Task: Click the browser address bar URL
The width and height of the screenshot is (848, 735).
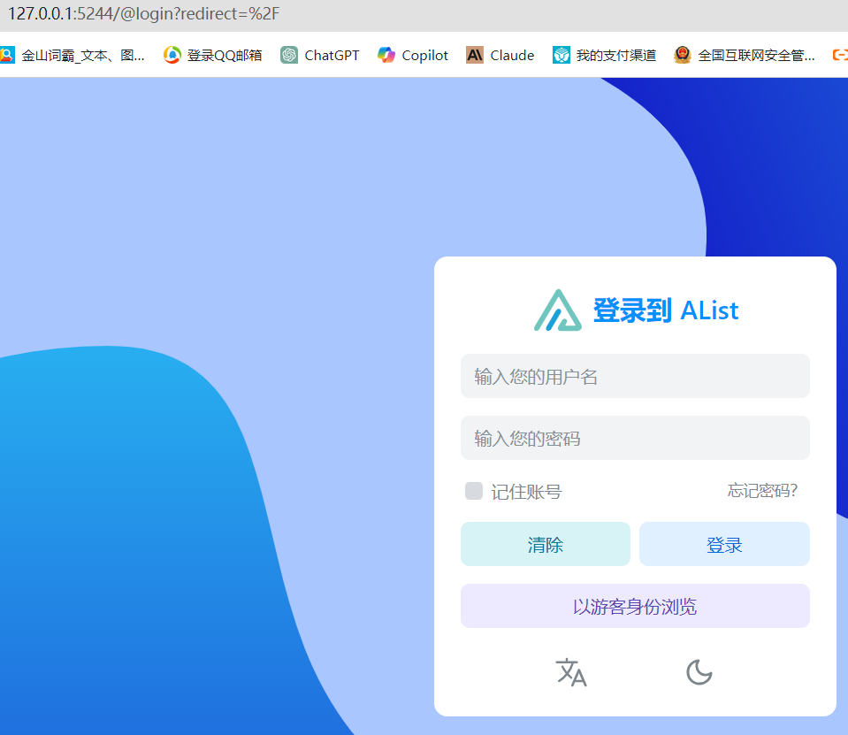Action: [144, 14]
